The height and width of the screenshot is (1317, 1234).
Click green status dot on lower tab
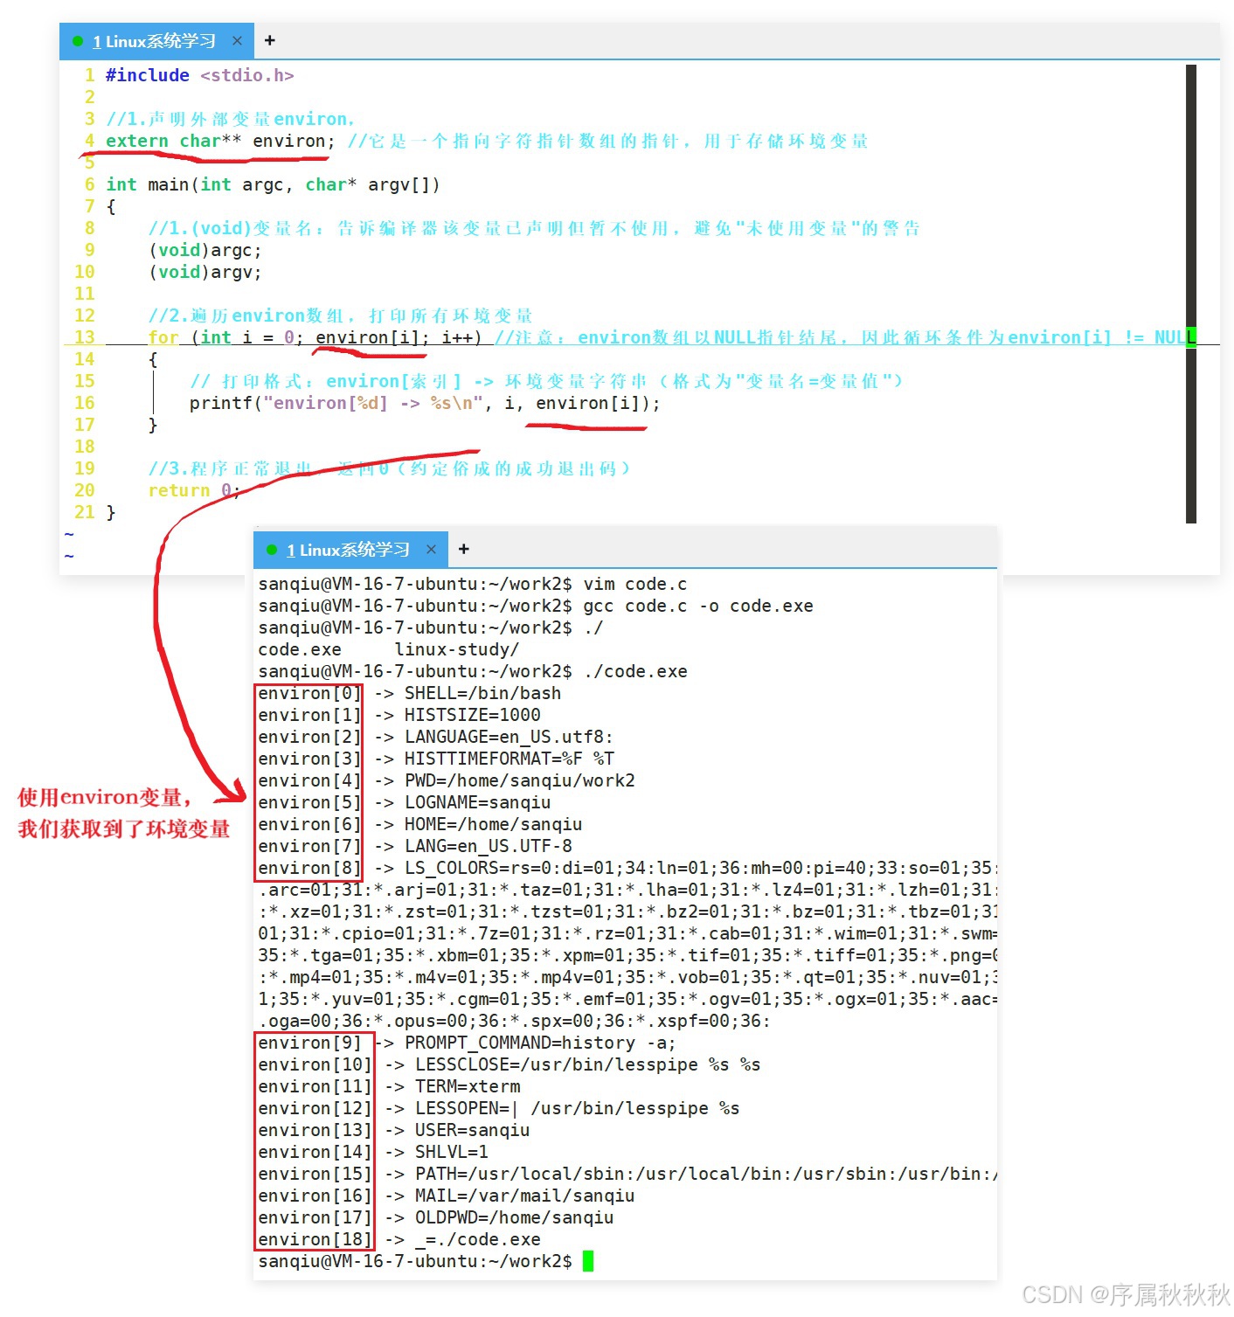point(272,550)
